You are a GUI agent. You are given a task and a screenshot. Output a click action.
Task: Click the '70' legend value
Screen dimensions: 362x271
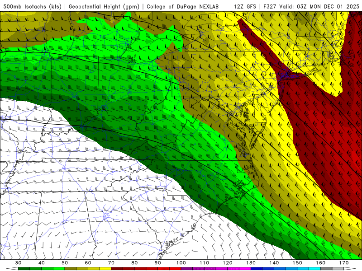[x=111, y=263]
